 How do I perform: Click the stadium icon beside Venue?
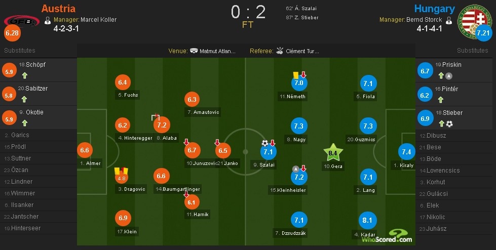click(194, 51)
